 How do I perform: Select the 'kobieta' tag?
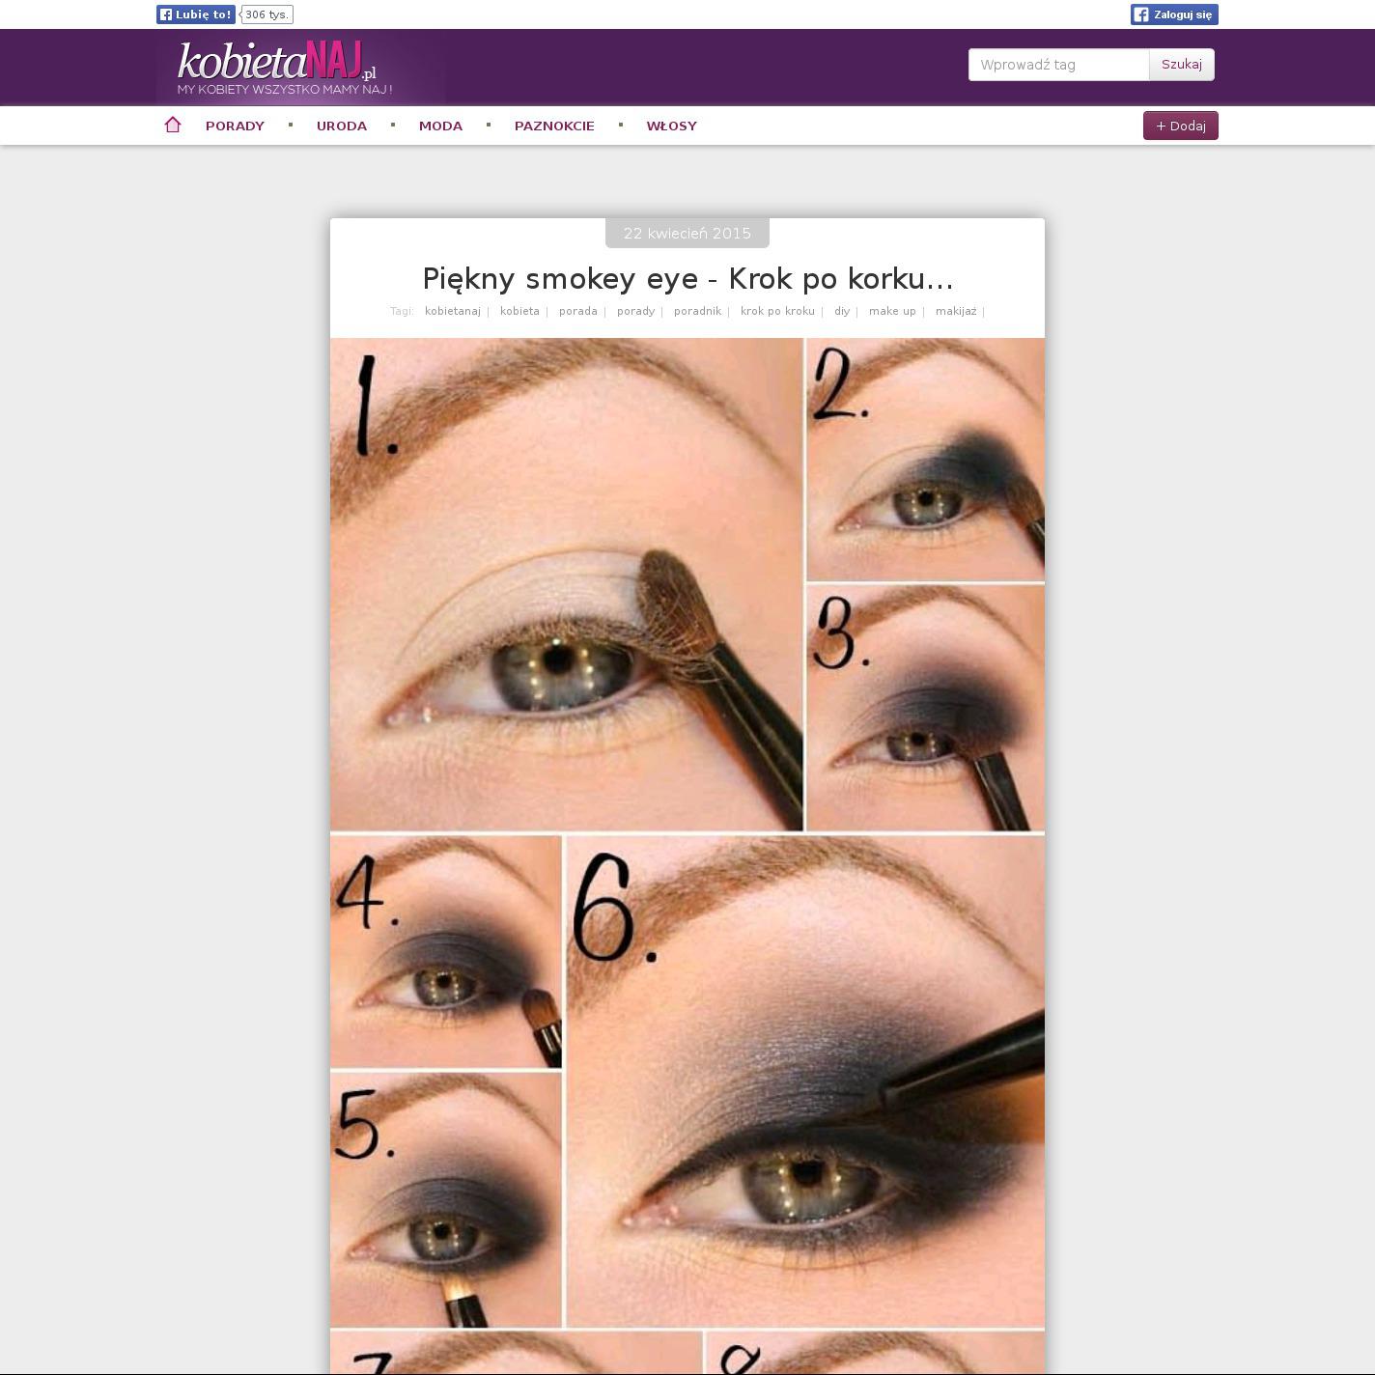point(519,311)
